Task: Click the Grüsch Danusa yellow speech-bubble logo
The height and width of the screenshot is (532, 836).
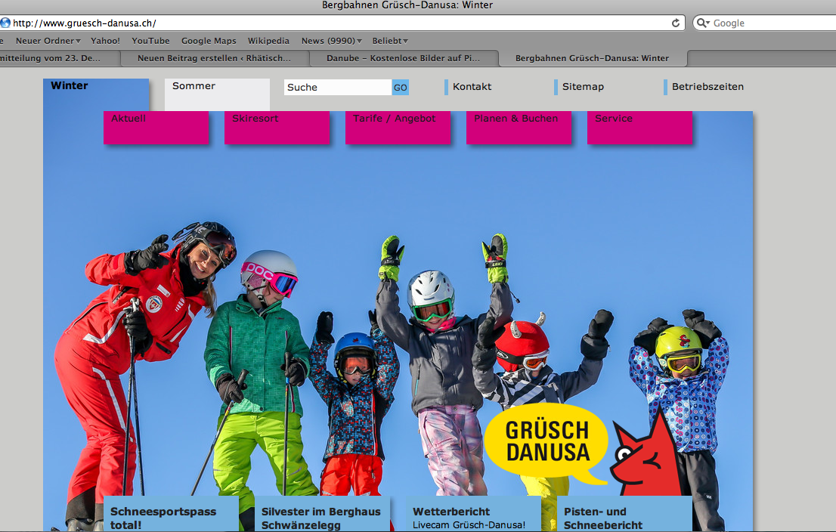Action: (x=547, y=442)
